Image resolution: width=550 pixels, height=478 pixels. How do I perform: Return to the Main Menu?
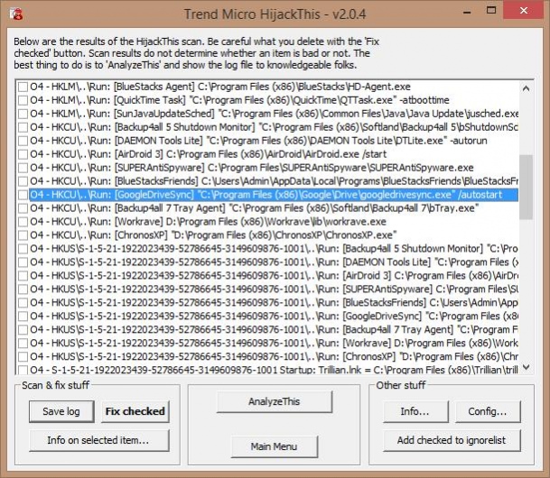(274, 446)
